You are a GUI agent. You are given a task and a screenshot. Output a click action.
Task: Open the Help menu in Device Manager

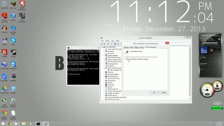[118, 41]
